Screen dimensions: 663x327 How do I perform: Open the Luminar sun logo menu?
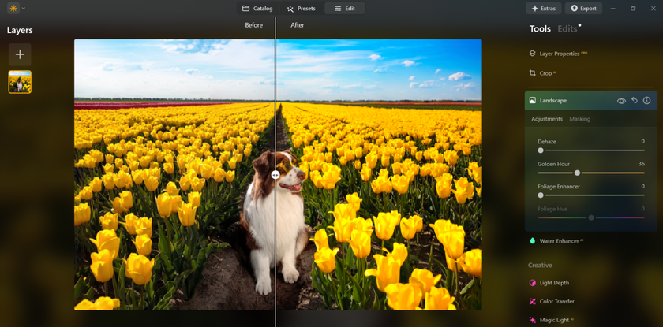click(13, 8)
